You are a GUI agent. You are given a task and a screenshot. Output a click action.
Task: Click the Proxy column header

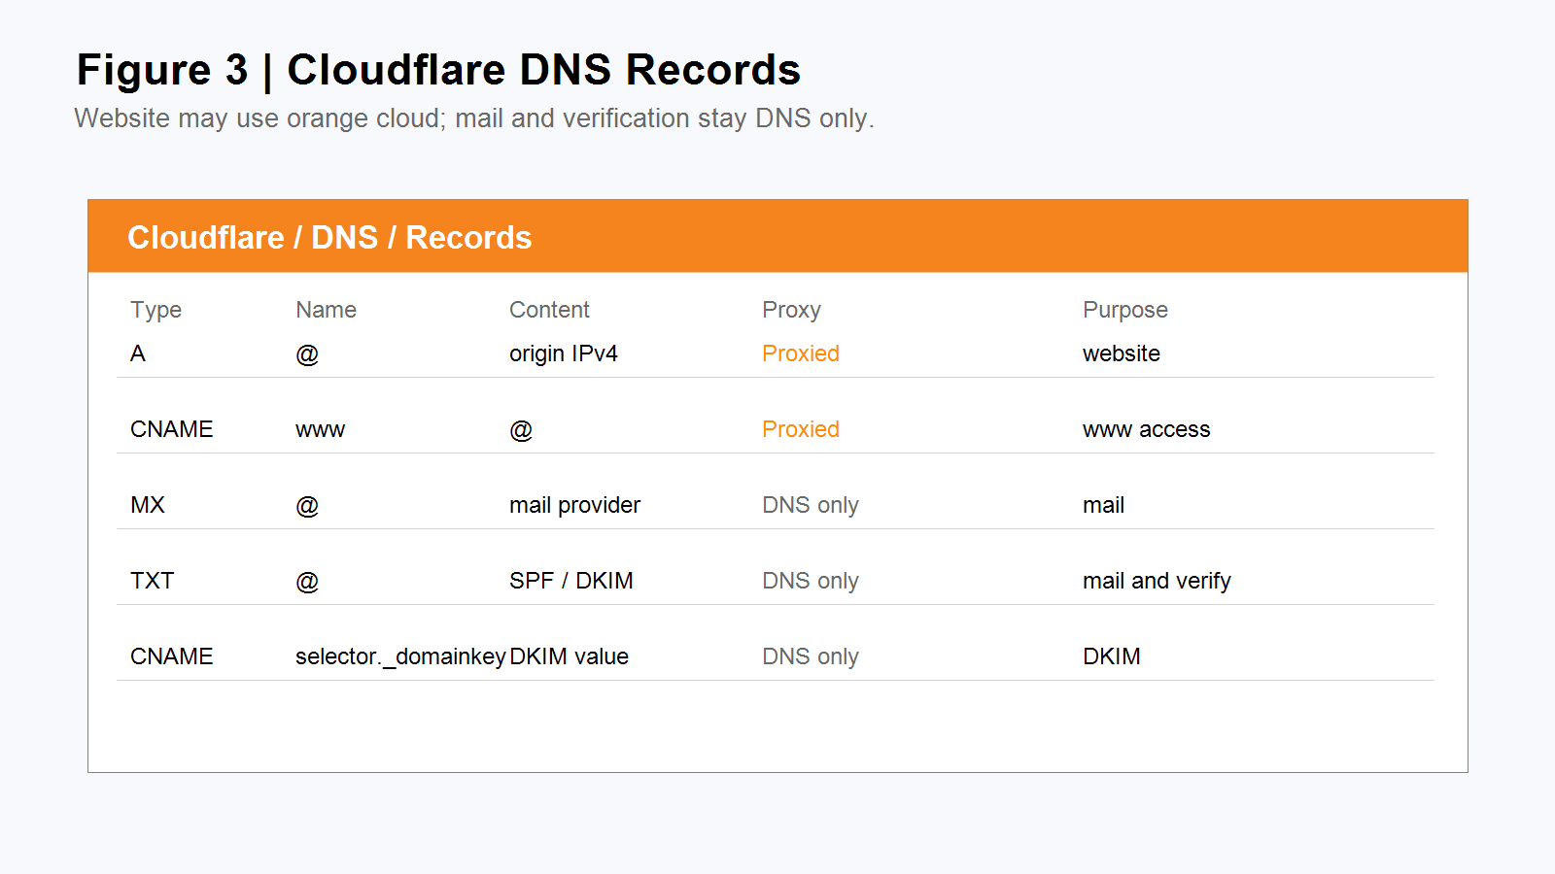tap(791, 310)
